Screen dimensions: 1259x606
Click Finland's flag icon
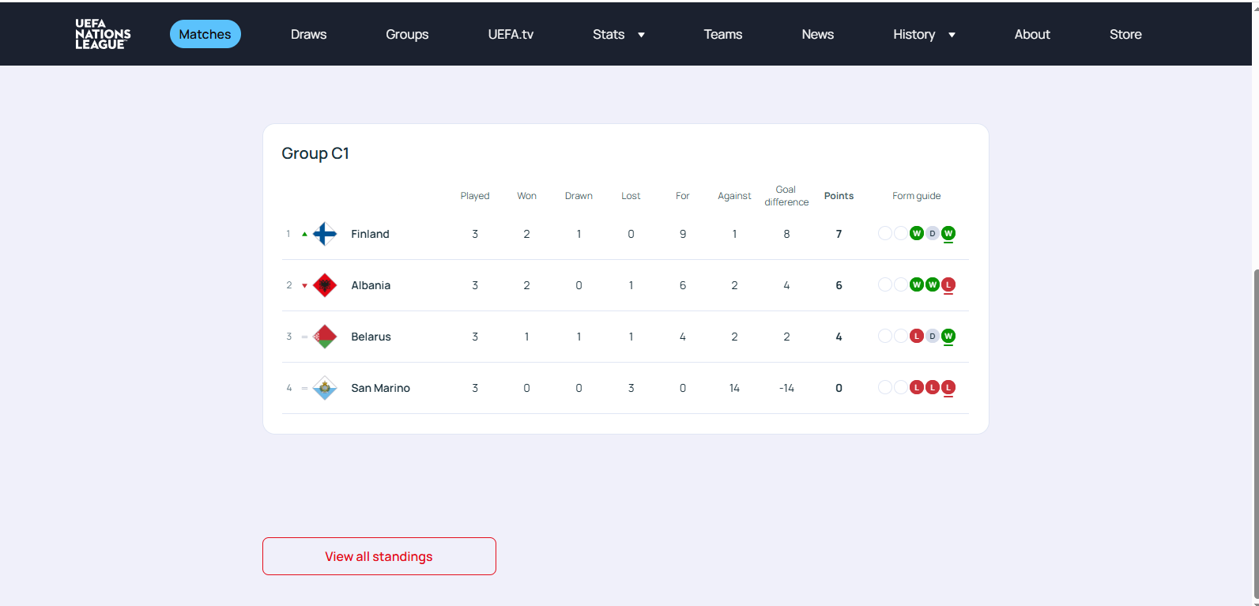point(325,234)
